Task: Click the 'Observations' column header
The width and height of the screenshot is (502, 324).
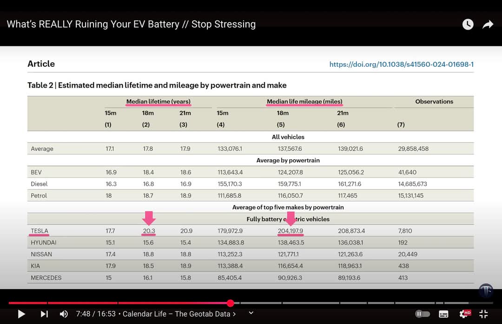Action: pos(434,101)
